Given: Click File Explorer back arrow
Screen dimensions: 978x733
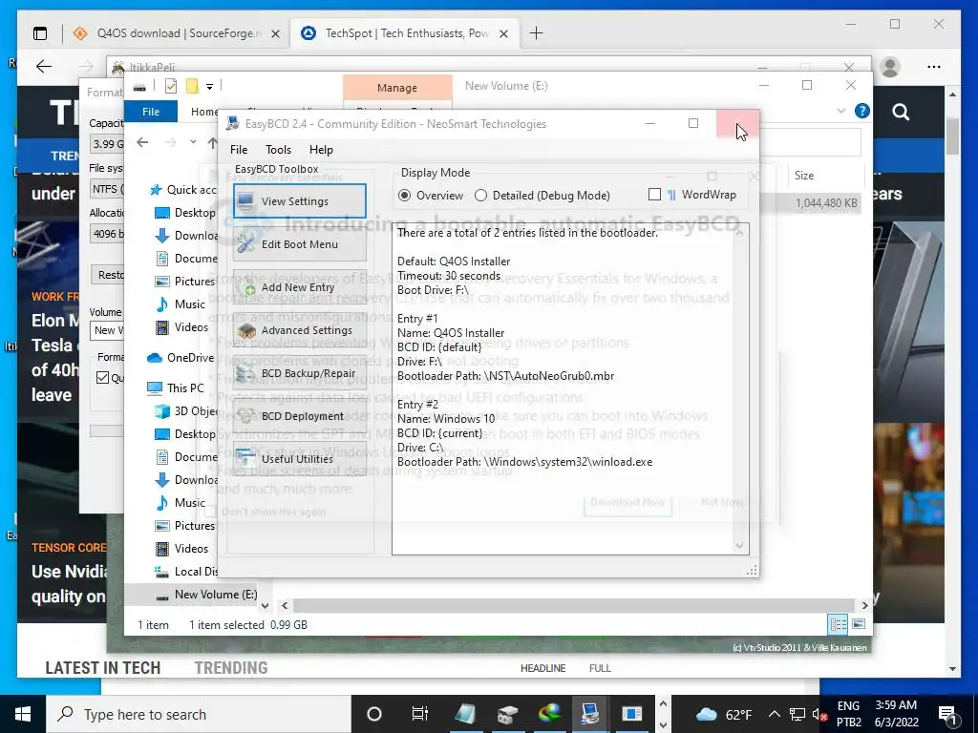Looking at the screenshot, I should tap(143, 143).
